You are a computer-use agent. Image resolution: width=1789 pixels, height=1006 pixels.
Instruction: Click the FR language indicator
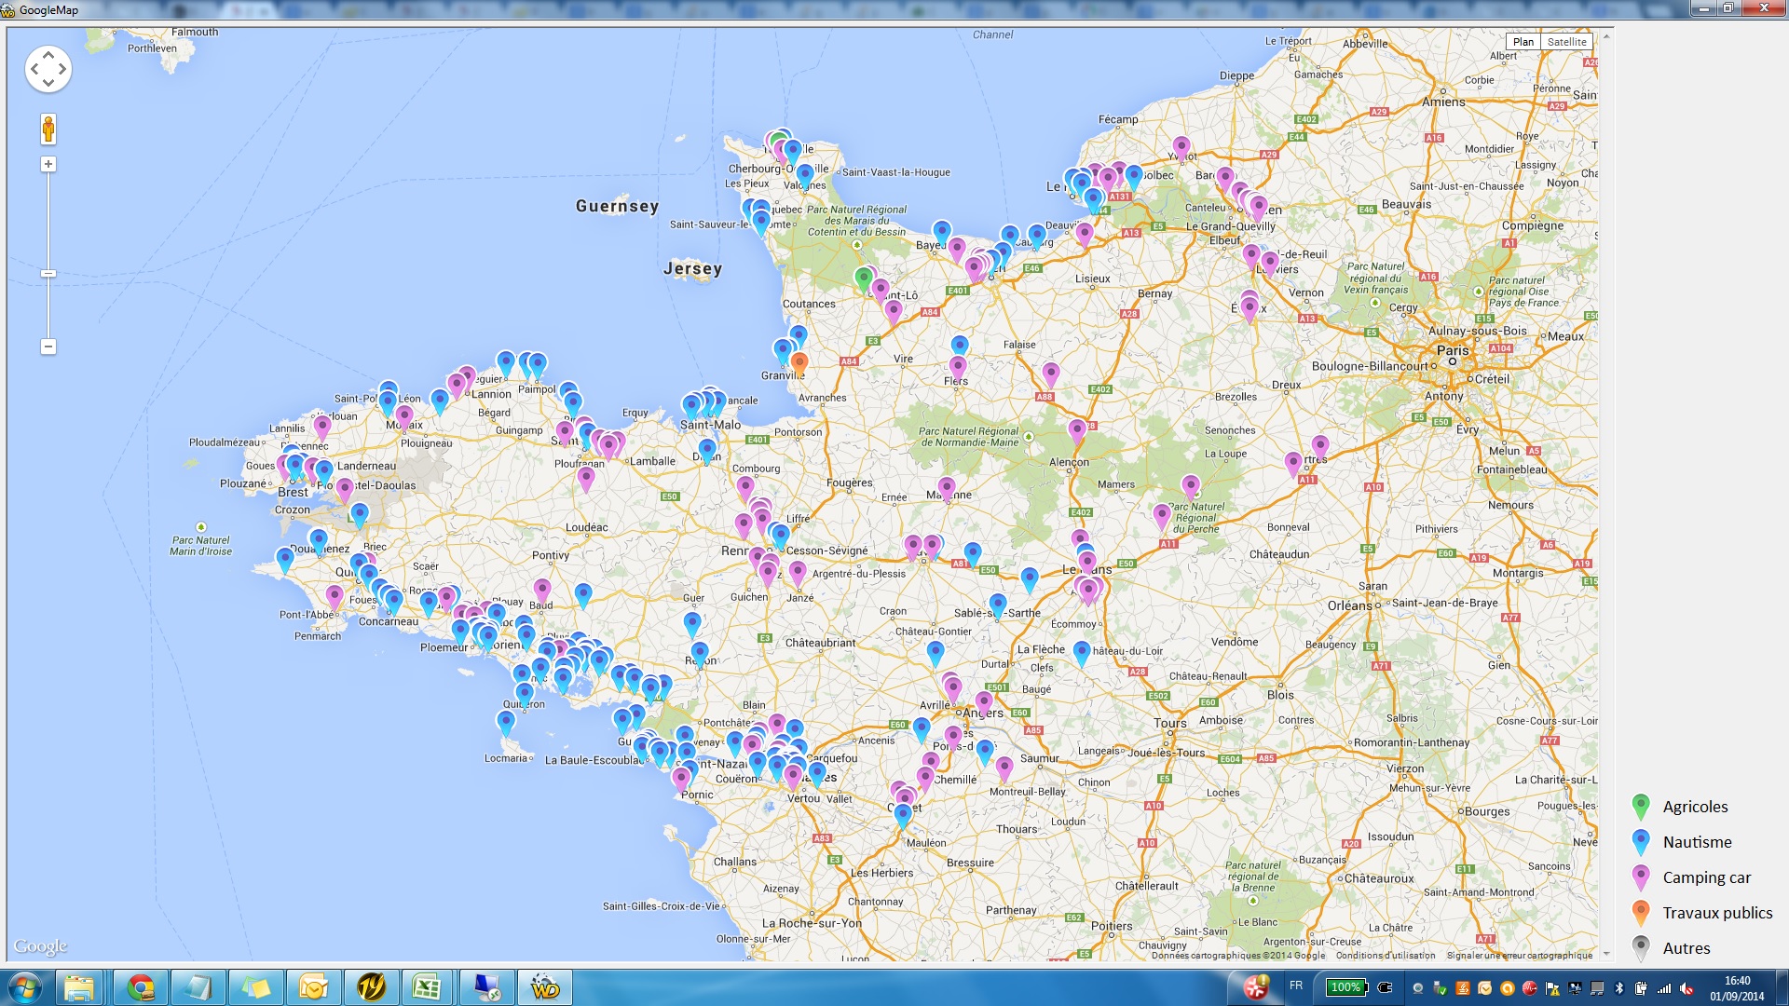(1296, 986)
